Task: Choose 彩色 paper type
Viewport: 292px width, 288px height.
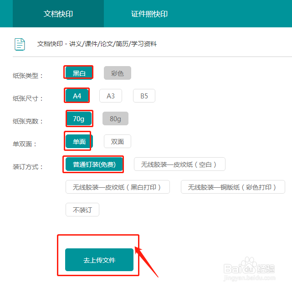Action: pos(118,73)
